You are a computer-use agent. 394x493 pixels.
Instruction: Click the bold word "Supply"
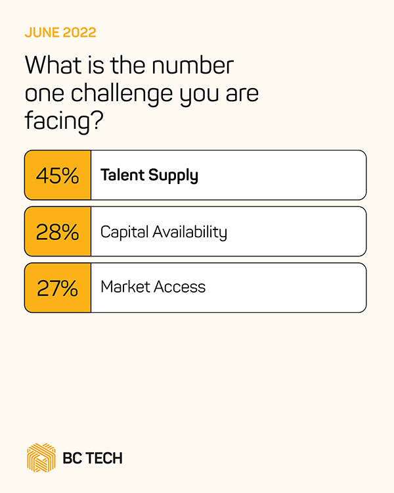coord(173,176)
